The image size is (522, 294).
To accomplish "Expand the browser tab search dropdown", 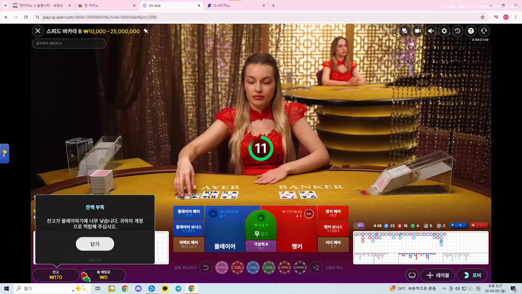I will coord(5,5).
